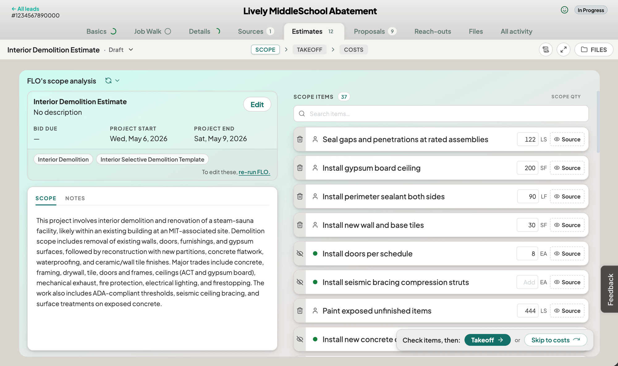618x366 pixels.
Task: Open the Proposals tab
Action: [x=375, y=31]
